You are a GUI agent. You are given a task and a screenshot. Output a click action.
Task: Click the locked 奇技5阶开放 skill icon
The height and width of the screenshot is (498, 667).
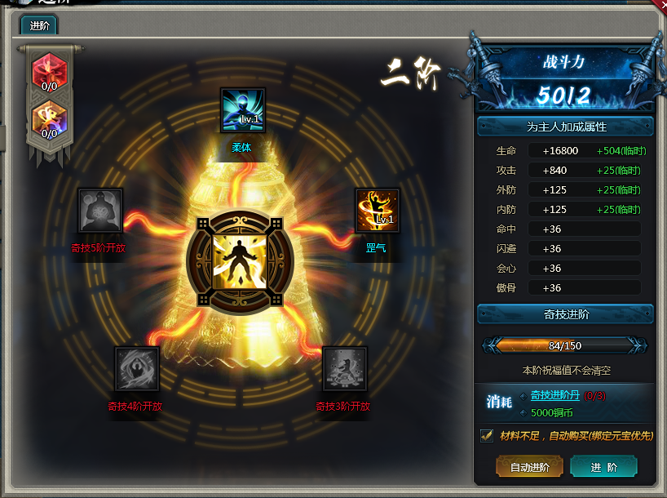[x=100, y=211]
